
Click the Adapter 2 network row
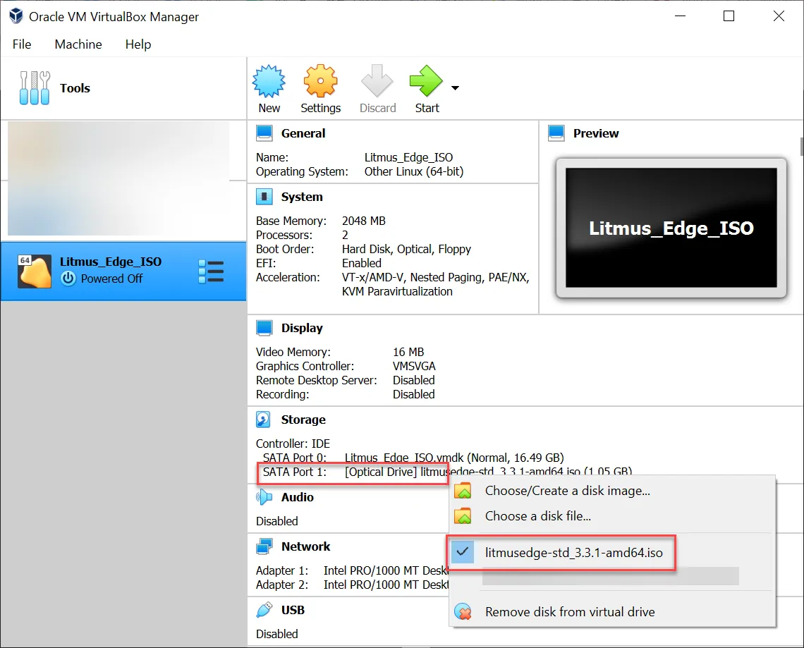pyautogui.click(x=352, y=585)
